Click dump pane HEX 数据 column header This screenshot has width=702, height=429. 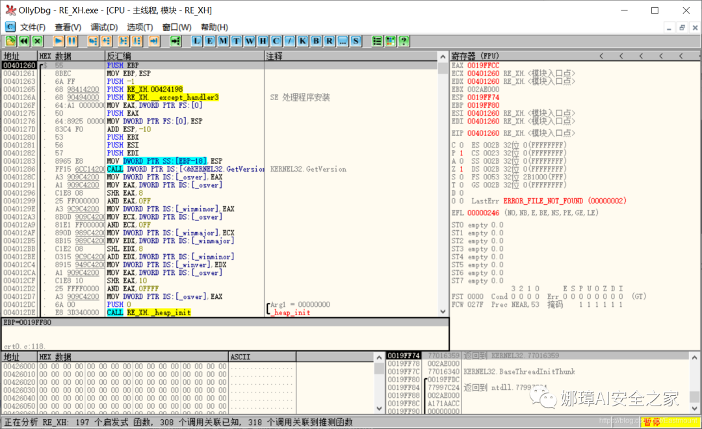pyautogui.click(x=133, y=357)
